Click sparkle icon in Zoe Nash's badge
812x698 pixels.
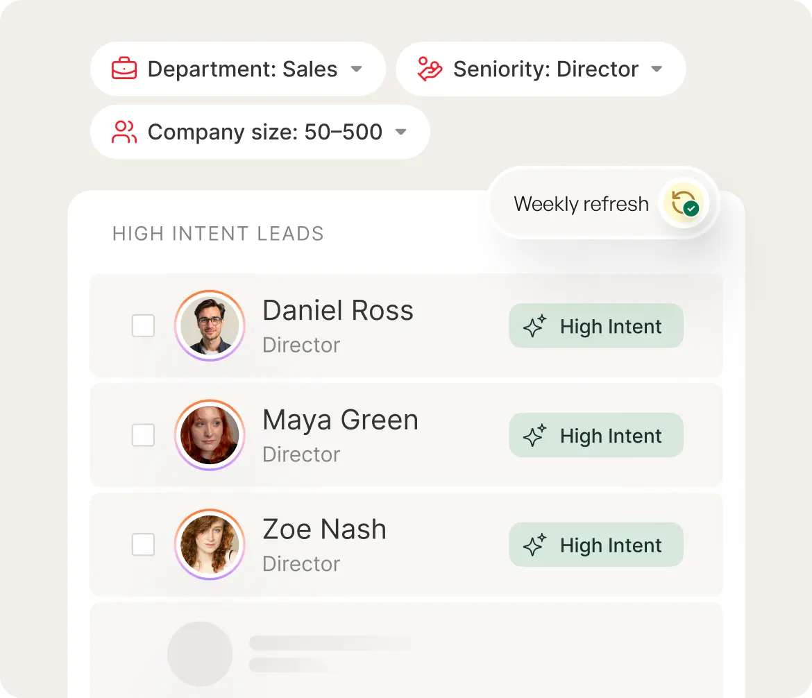534,545
